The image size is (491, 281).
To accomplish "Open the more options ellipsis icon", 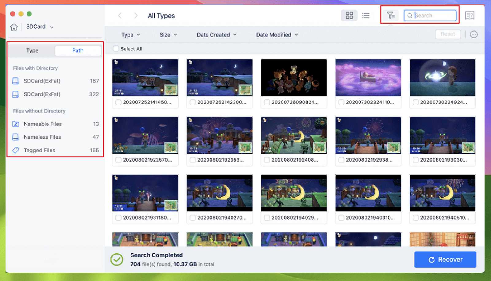I will pyautogui.click(x=474, y=34).
